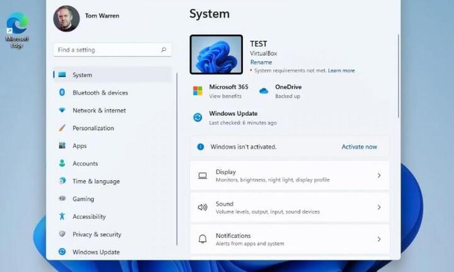Click the Sound speaker icon
454x272 pixels.
pyautogui.click(x=202, y=207)
